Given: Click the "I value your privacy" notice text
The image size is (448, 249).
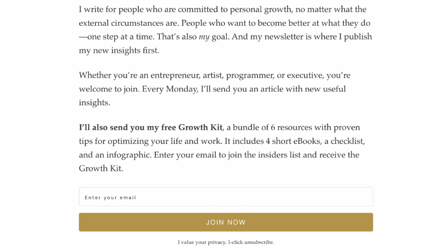Looking at the screenshot, I should (202, 243).
